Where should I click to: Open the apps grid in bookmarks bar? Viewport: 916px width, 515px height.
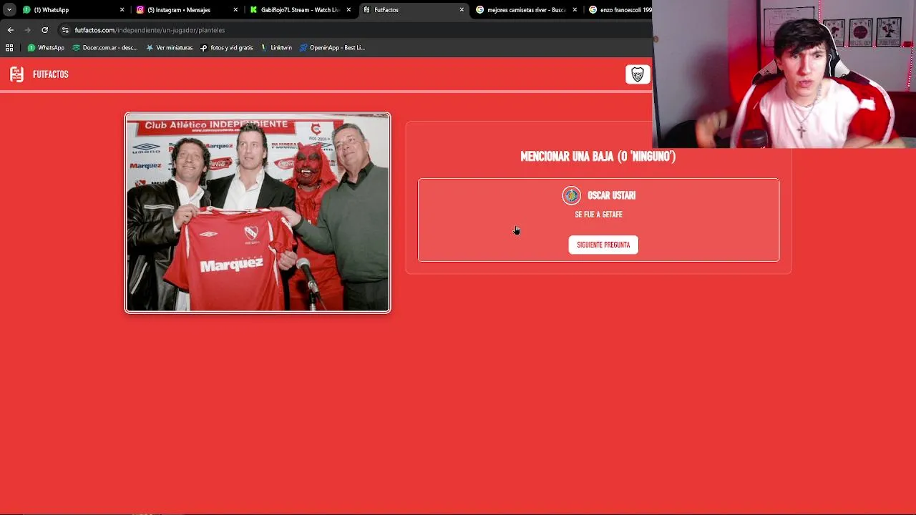click(x=9, y=48)
